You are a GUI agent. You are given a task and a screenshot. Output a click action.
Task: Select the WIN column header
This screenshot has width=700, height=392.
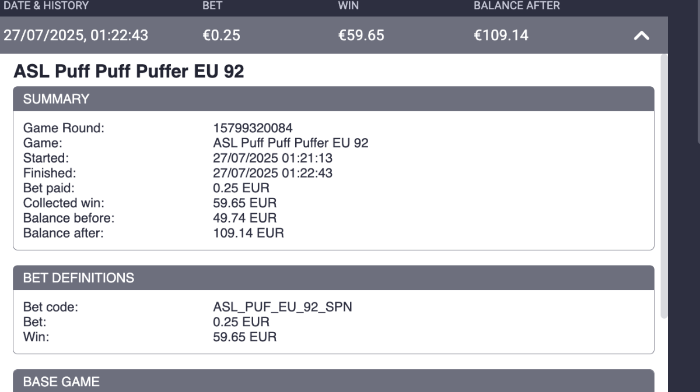click(x=348, y=6)
